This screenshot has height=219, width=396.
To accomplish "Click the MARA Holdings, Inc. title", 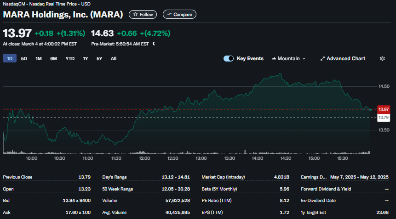I will [x=63, y=14].
